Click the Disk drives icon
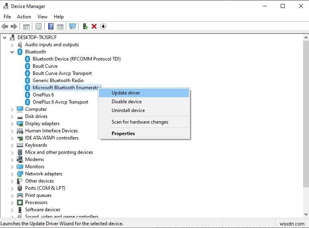This screenshot has height=228, width=309. 20,117
